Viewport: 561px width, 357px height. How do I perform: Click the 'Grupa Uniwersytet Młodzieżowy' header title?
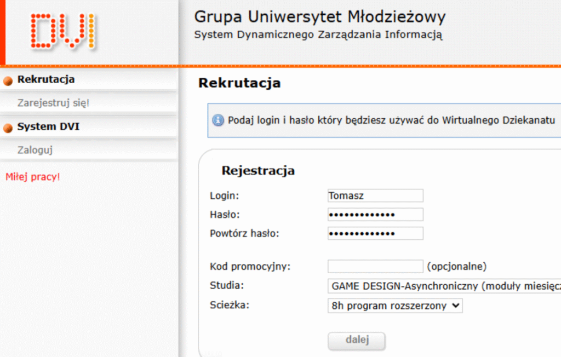tap(320, 17)
